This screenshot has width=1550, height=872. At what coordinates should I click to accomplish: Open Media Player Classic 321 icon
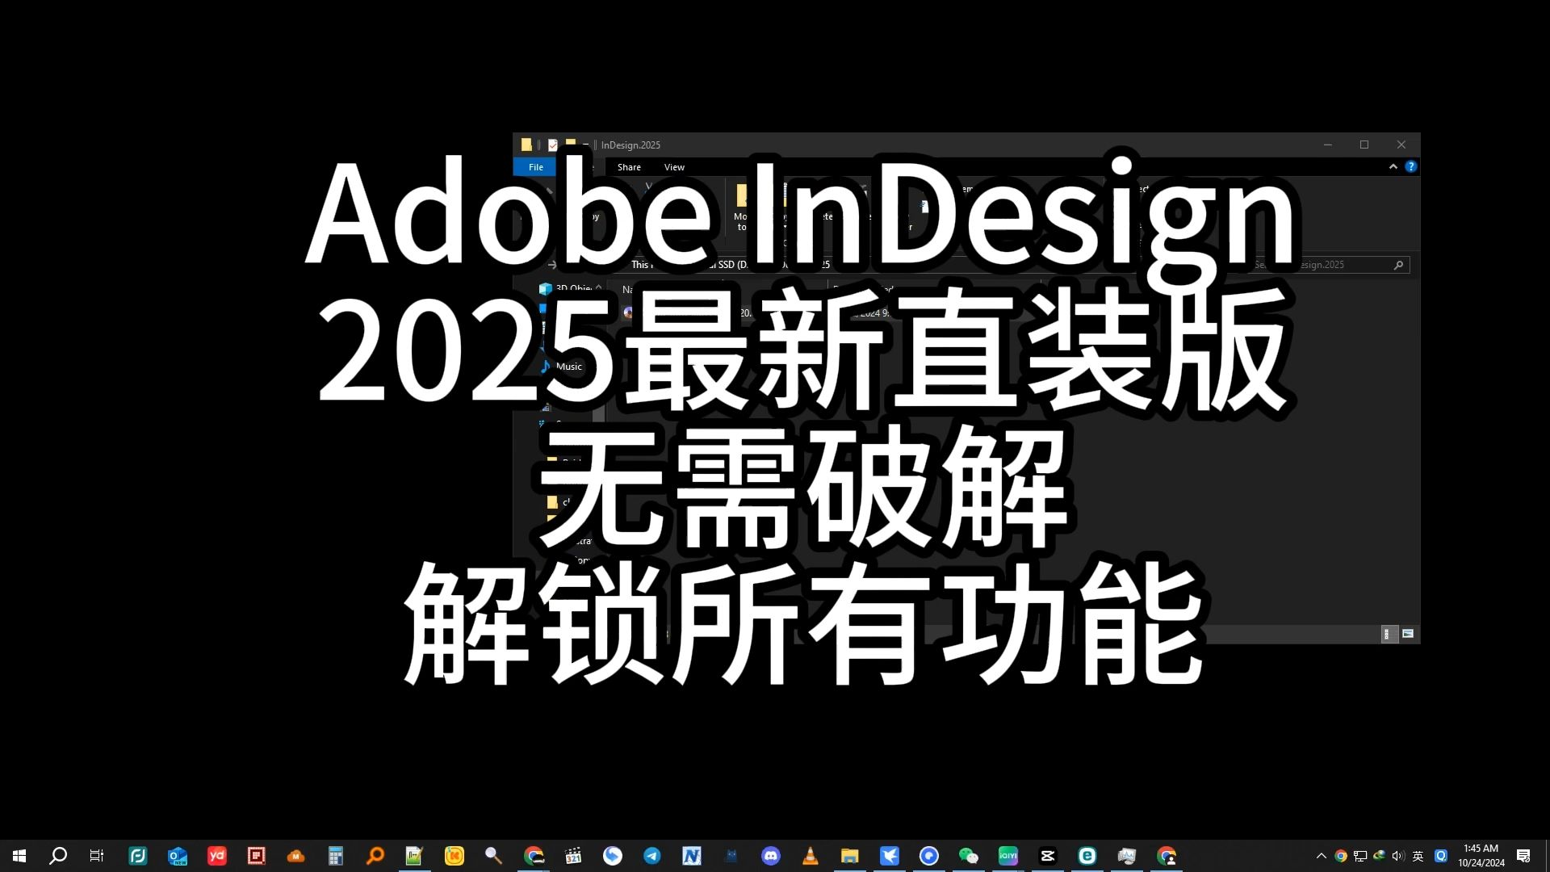(x=573, y=856)
